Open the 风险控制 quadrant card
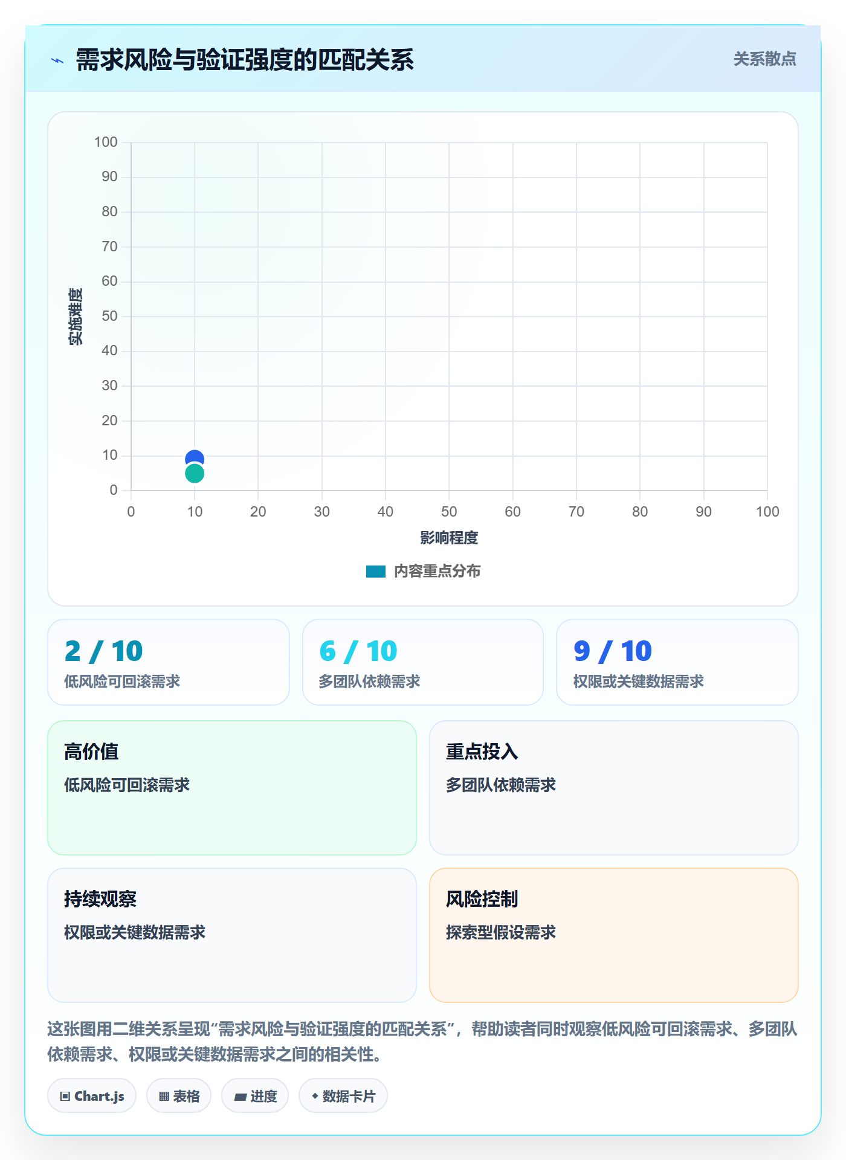 [x=614, y=935]
